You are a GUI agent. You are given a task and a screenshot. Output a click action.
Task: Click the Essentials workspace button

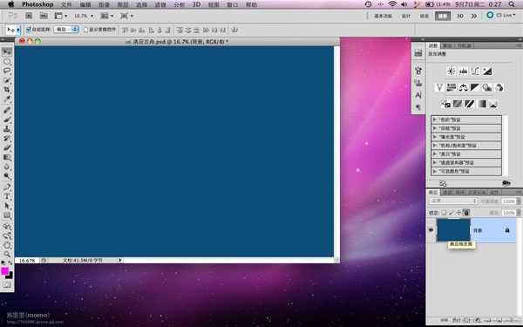(383, 16)
